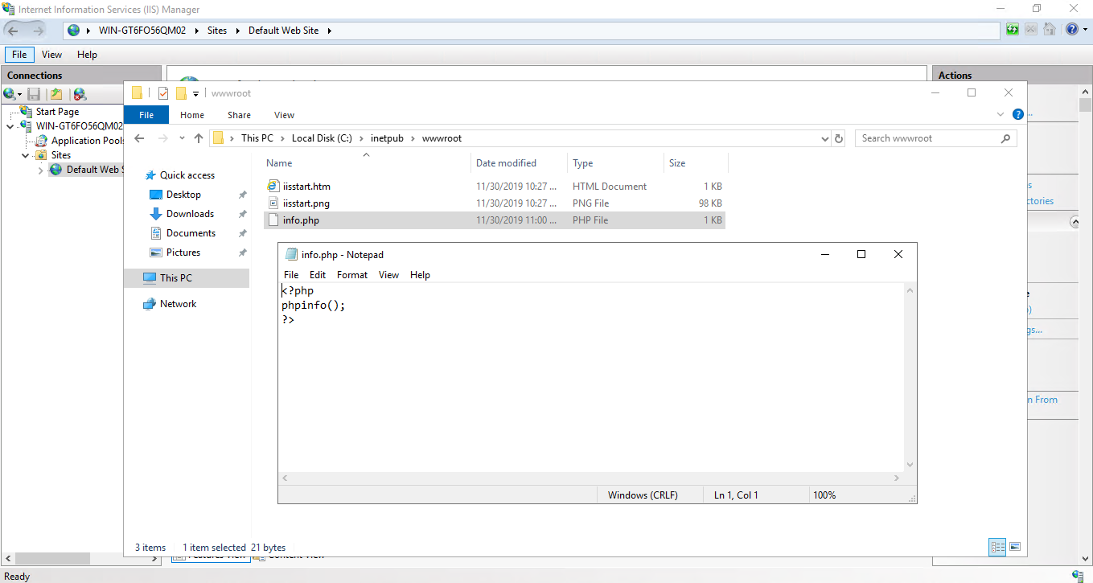
Task: Open Notepad File menu
Action: [291, 275]
